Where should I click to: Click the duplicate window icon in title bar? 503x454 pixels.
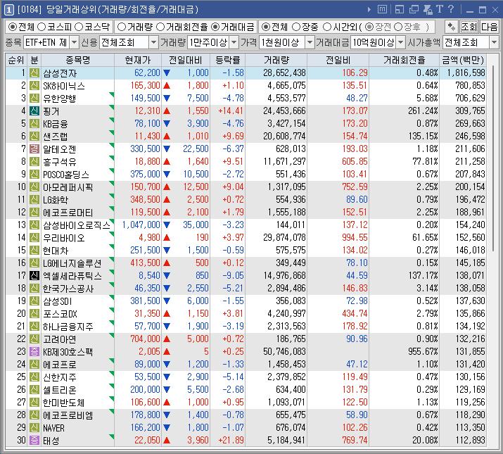(x=414, y=10)
